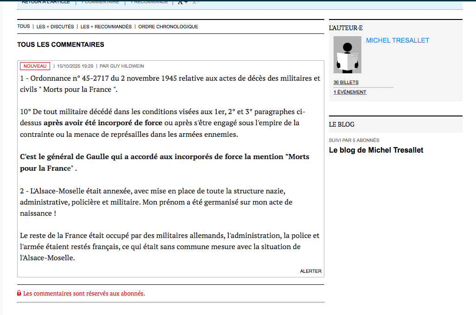
Task: Select the TOUS comments filter
Action: click(x=24, y=26)
